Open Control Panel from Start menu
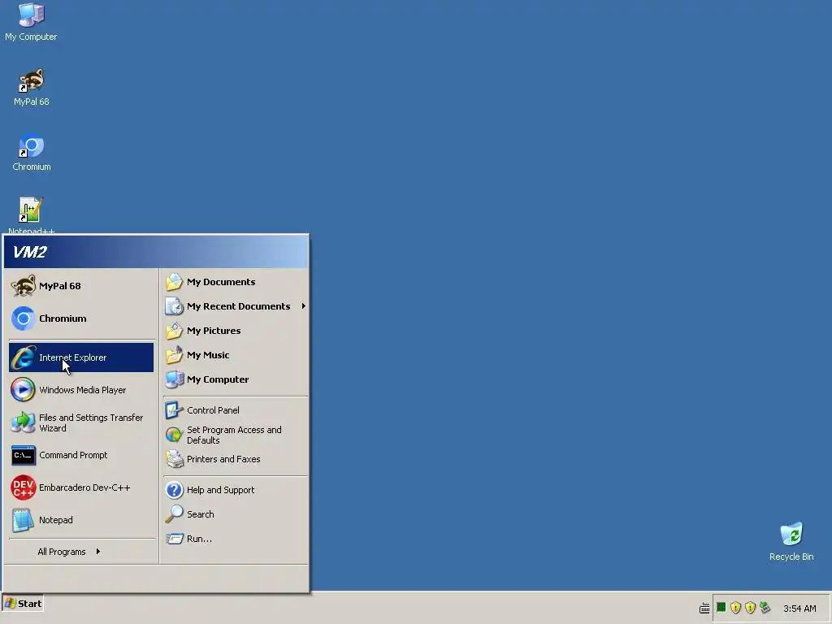The height and width of the screenshot is (624, 832). 236,410
